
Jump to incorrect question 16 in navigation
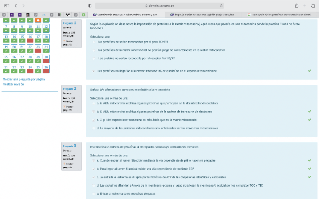[30, 39]
